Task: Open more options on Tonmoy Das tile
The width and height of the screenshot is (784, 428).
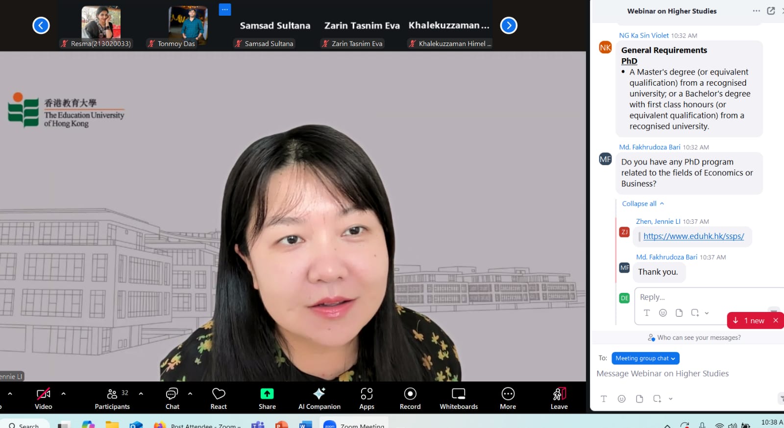Action: (x=225, y=10)
